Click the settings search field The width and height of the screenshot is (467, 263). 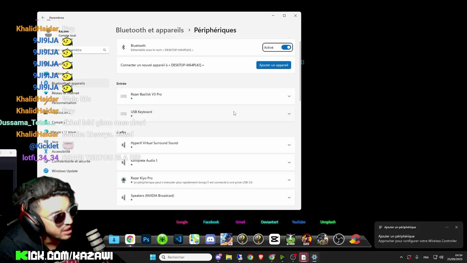[x=76, y=50]
